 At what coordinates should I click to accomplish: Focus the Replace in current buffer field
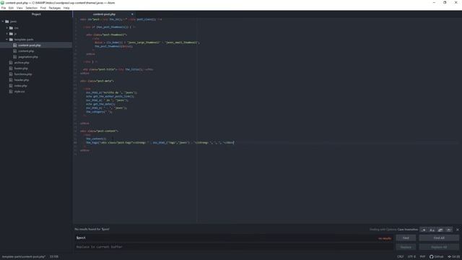[x=234, y=247]
